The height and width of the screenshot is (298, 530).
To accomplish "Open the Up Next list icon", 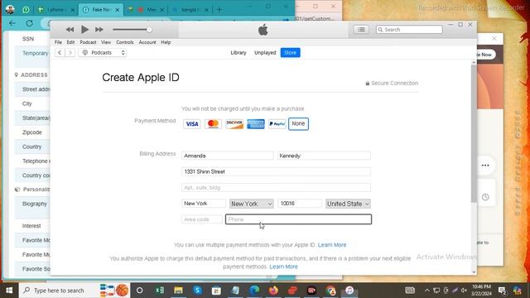I will click(361, 30).
